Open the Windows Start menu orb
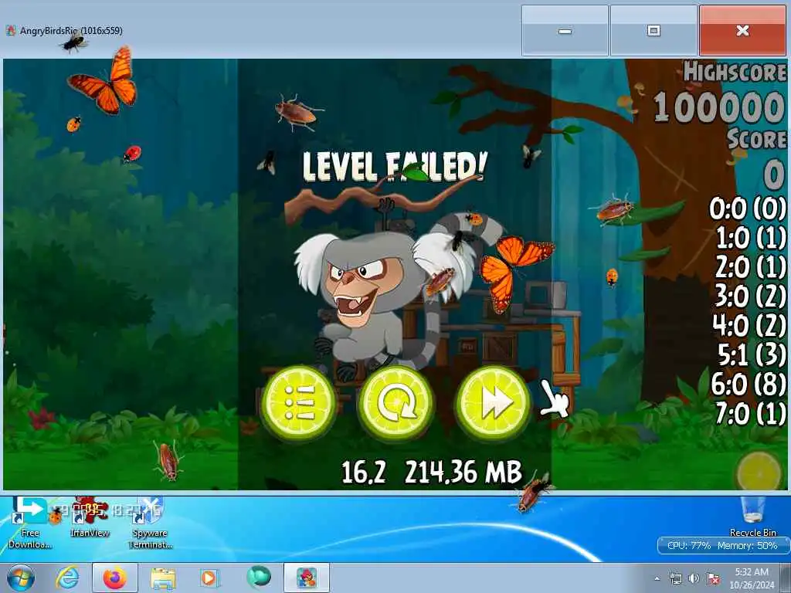This screenshot has width=791, height=593. tap(21, 578)
